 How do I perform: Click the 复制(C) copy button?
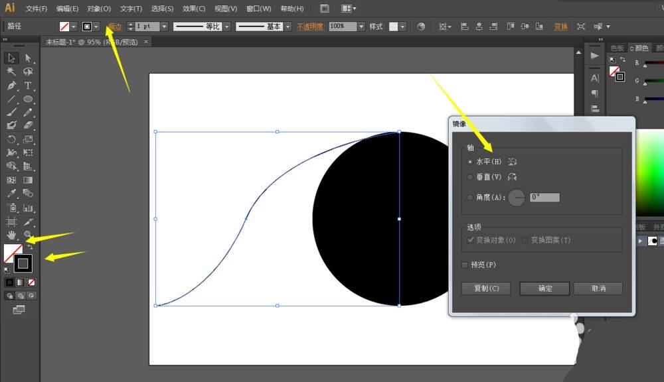click(486, 288)
